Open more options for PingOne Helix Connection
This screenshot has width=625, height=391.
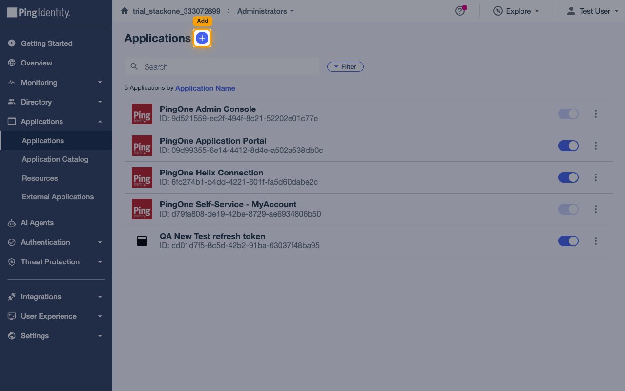coord(596,177)
